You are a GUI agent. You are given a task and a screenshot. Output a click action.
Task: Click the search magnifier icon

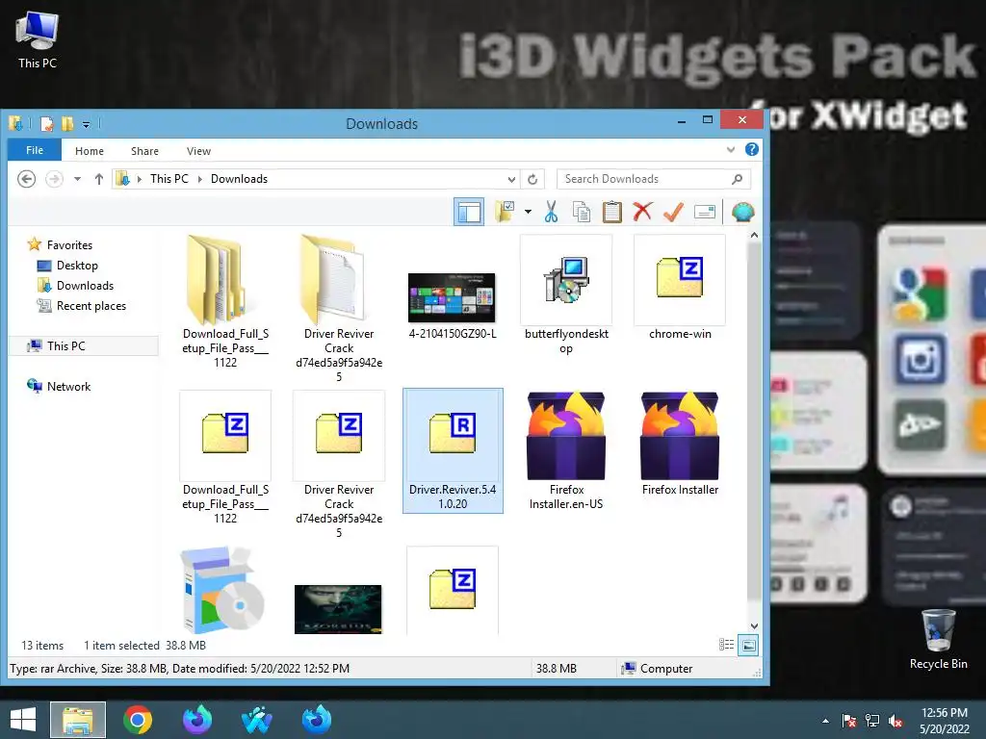point(737,179)
